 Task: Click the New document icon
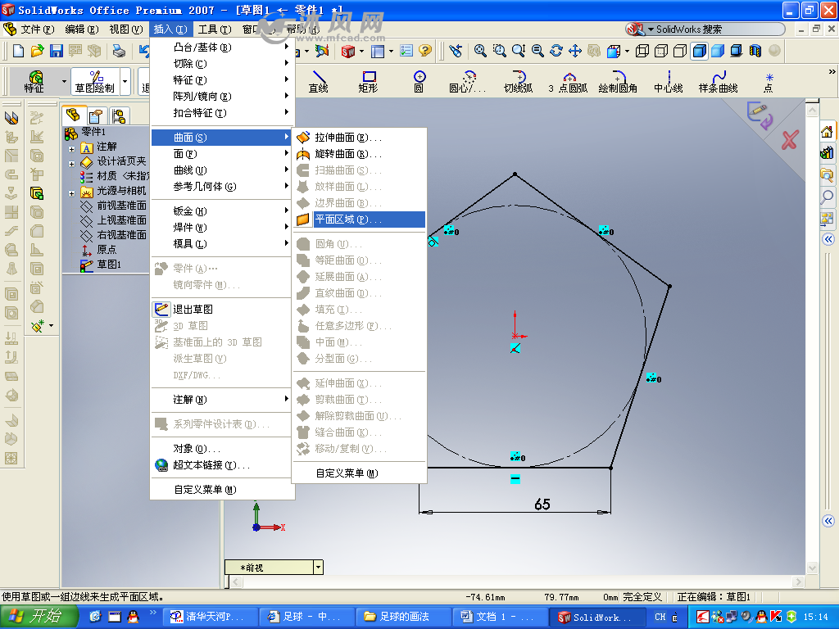coord(18,51)
